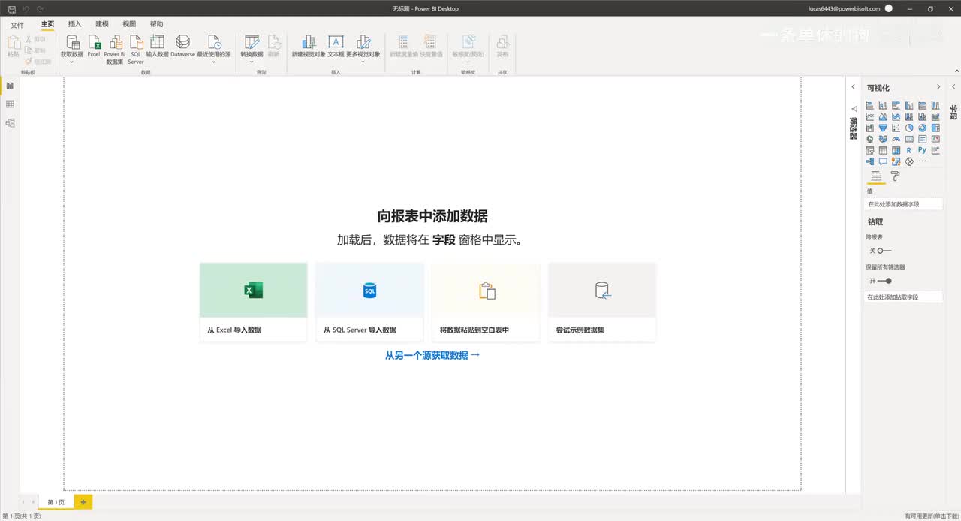Follow 从另一个源获取数据 link

[432, 355]
